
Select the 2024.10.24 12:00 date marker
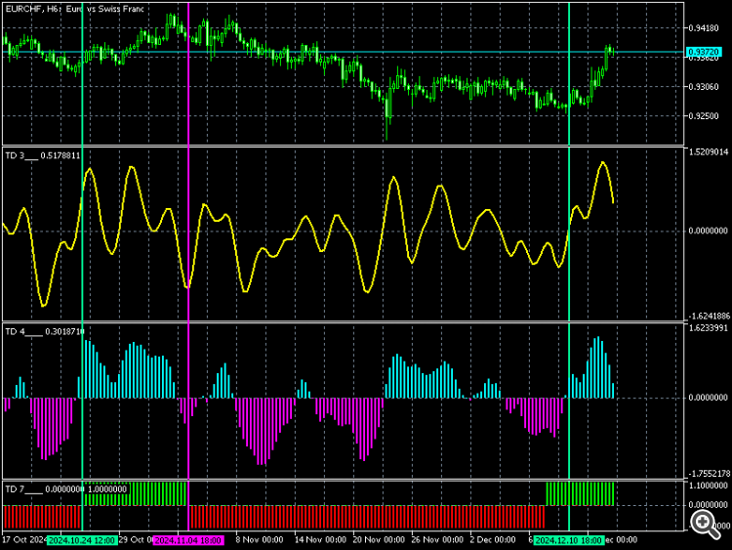tap(82, 539)
